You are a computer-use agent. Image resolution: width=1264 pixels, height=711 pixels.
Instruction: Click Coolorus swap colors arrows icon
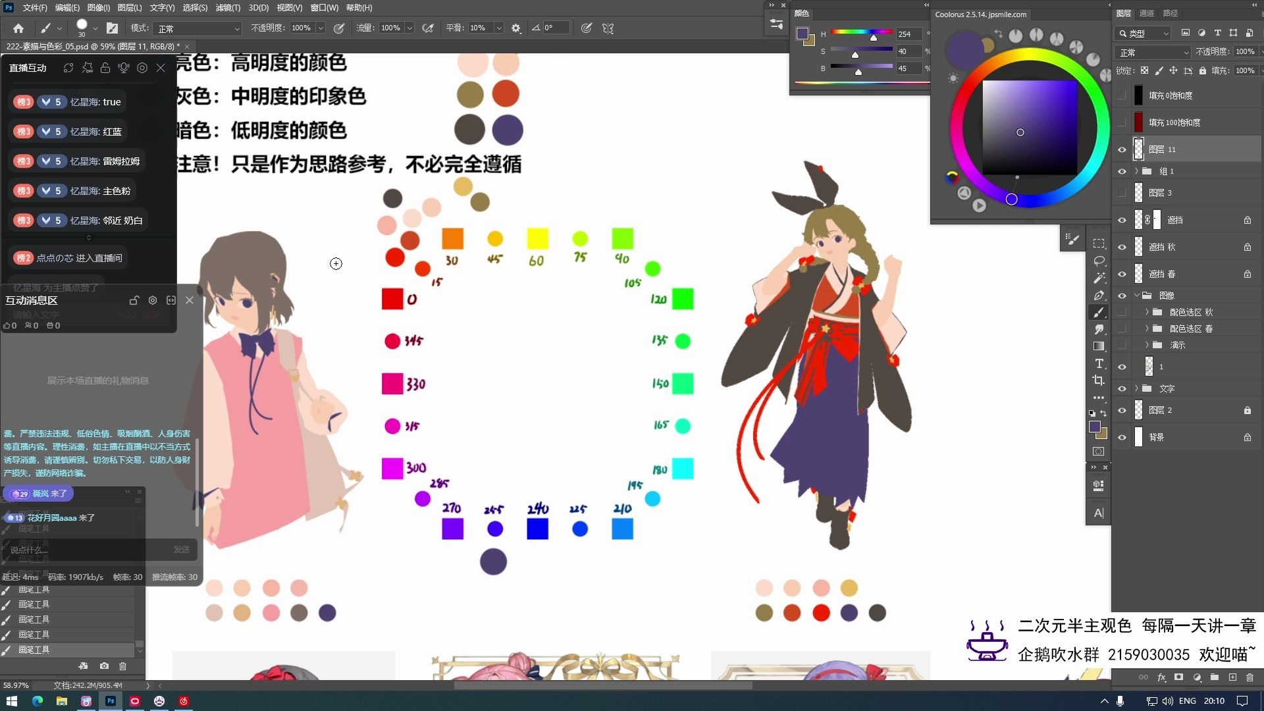coord(998,33)
